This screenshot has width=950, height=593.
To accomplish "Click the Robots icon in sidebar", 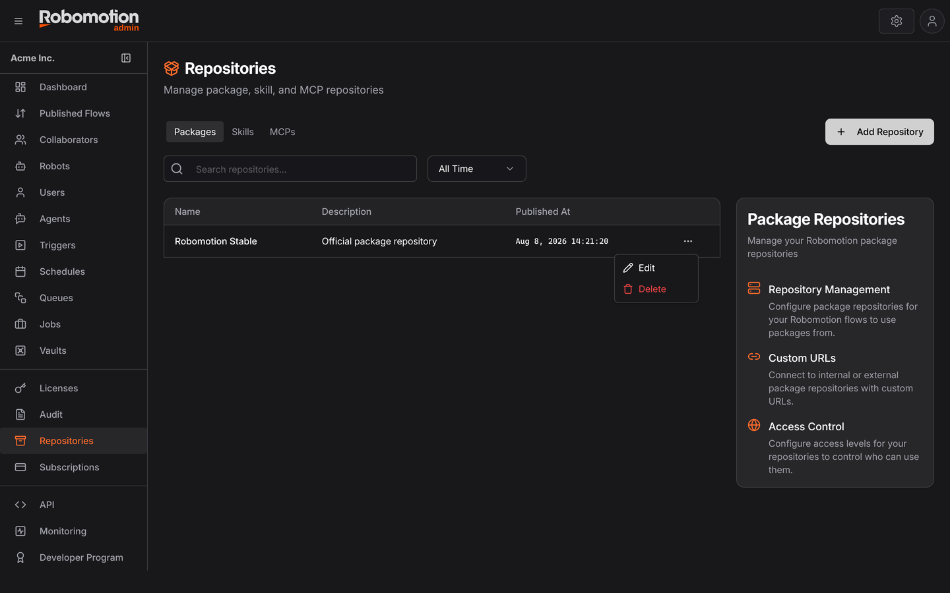I will tap(20, 166).
